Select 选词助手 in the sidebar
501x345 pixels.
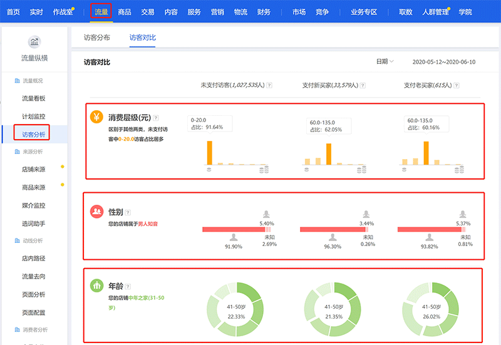34,223
